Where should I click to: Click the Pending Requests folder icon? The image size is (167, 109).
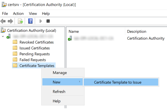tap(15, 54)
